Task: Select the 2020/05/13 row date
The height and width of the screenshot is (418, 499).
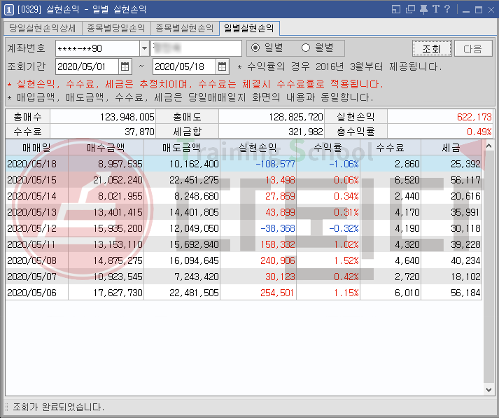Action: (31, 212)
